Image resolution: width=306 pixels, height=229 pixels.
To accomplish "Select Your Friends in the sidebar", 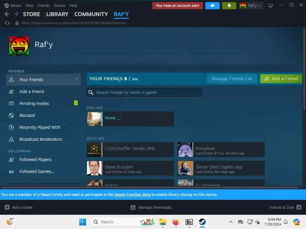I will coord(43,79).
